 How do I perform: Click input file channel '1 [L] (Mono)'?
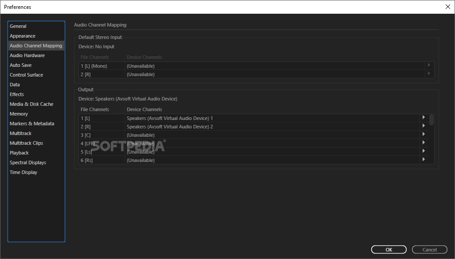pyautogui.click(x=102, y=66)
